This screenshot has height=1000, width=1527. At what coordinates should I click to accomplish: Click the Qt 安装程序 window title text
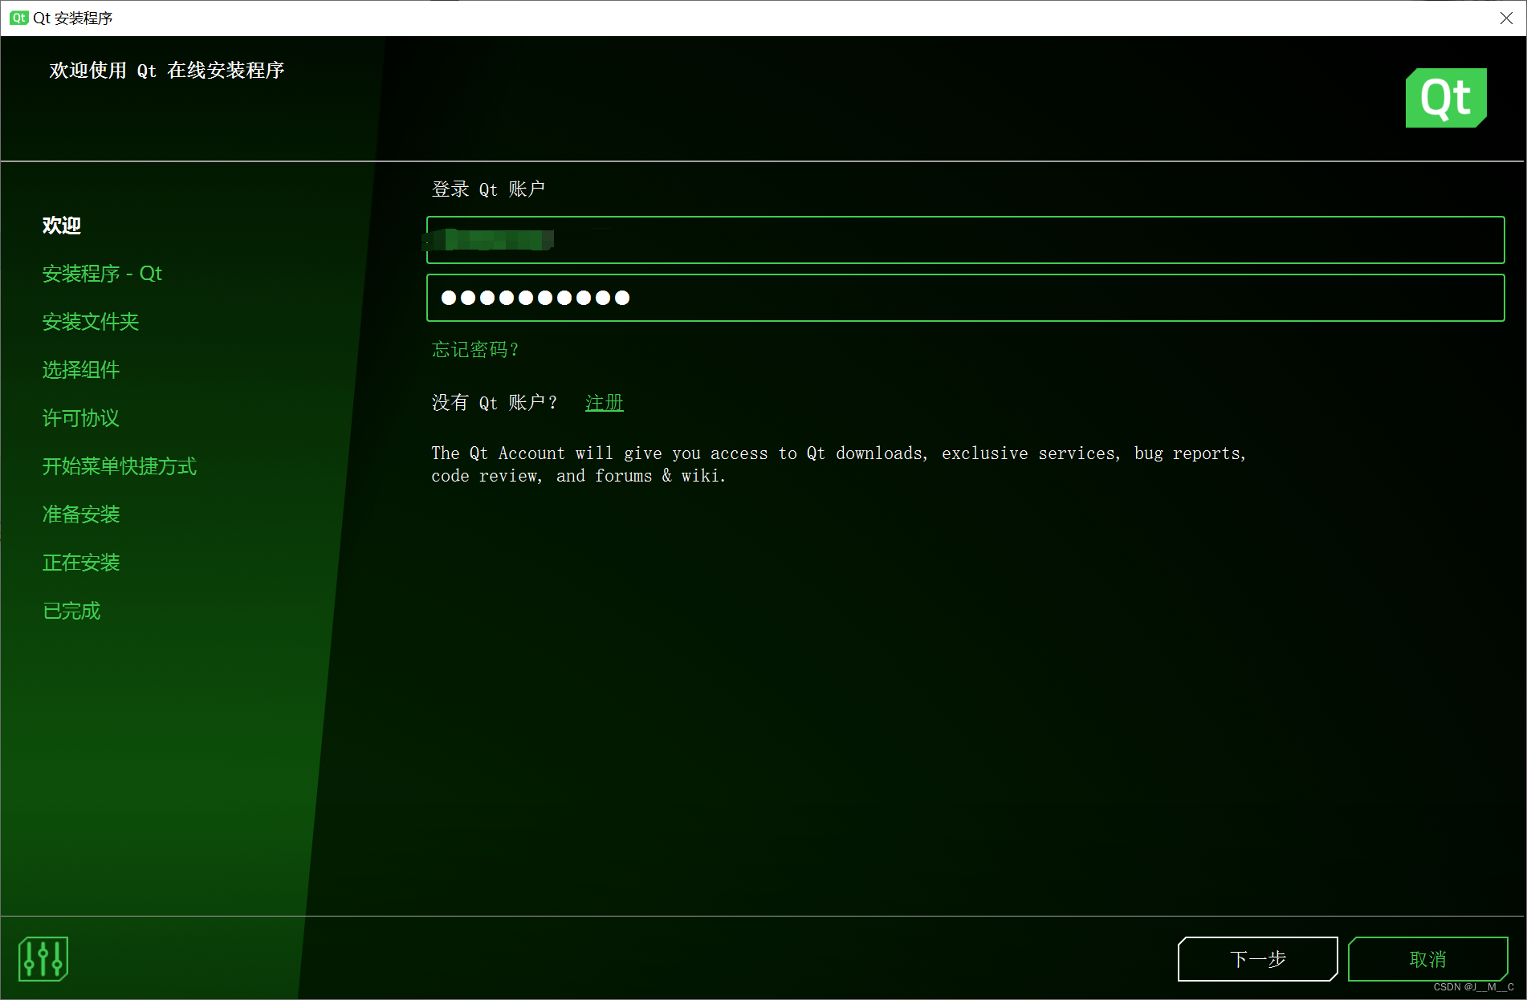73,18
